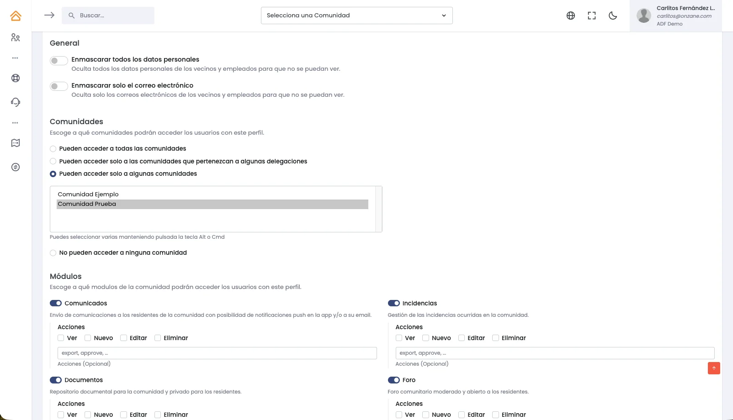Open the circular transfer icon in sidebar

tap(16, 167)
